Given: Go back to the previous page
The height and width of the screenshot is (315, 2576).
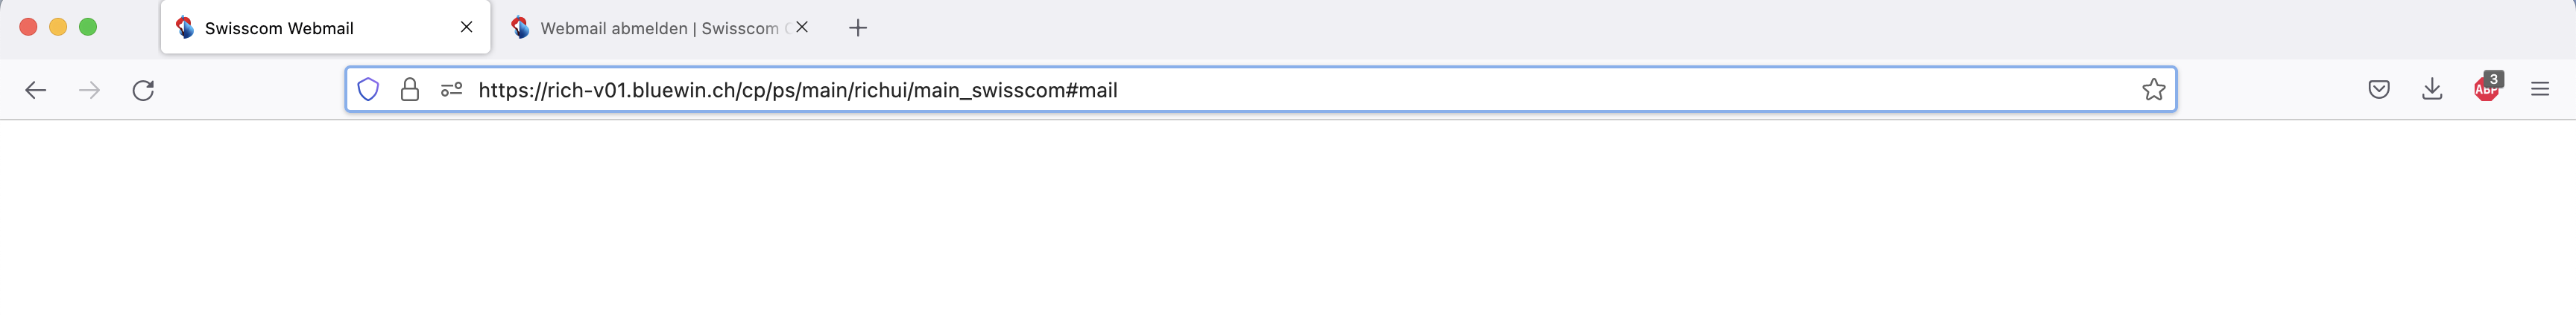Looking at the screenshot, I should click(36, 90).
